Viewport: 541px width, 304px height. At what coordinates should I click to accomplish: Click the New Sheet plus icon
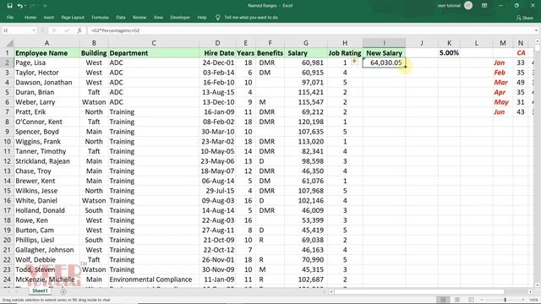[x=63, y=291]
